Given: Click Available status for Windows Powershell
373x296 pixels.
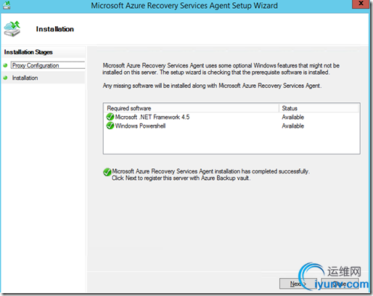Looking at the screenshot, I should click(x=292, y=126).
